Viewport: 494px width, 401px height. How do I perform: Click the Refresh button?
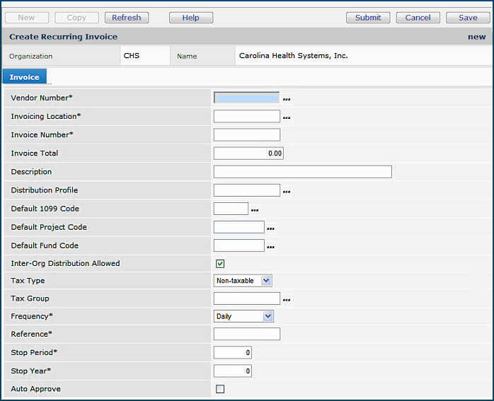[x=127, y=18]
